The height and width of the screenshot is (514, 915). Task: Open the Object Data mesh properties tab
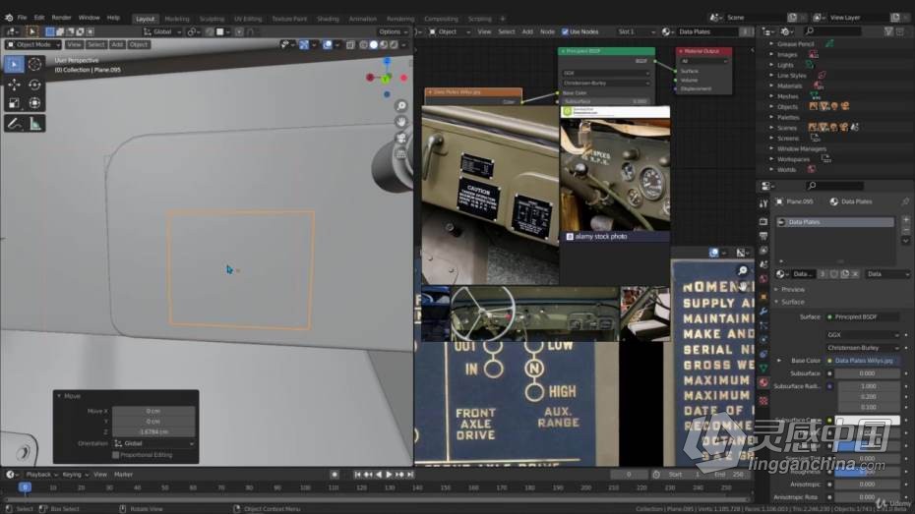tap(763, 368)
